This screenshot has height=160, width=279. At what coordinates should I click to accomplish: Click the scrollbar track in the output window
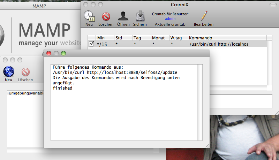199,102
